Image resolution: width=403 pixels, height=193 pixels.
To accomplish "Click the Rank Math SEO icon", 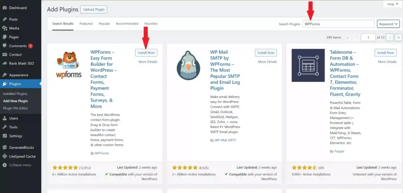I will pyautogui.click(x=4, y=64).
